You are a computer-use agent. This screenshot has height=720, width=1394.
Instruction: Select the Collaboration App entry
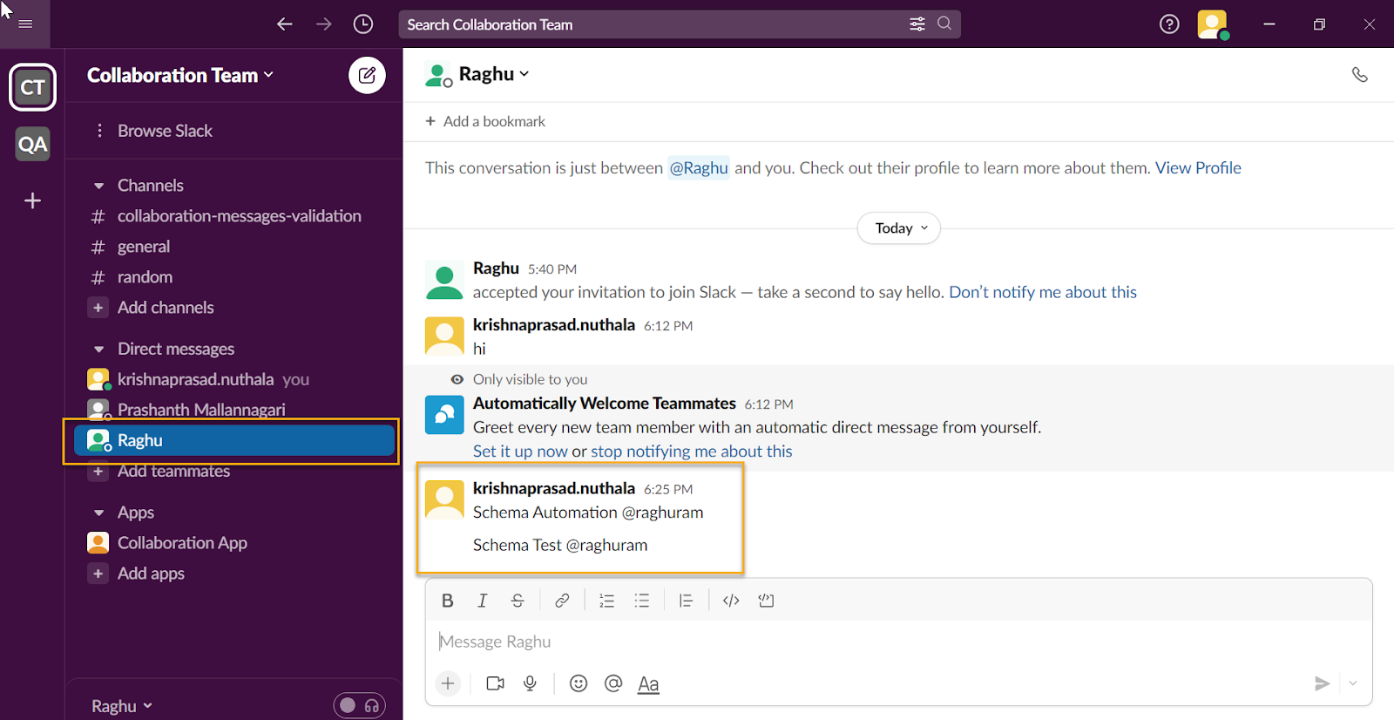pos(182,543)
